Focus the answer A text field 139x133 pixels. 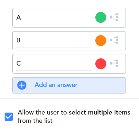coord(54,18)
